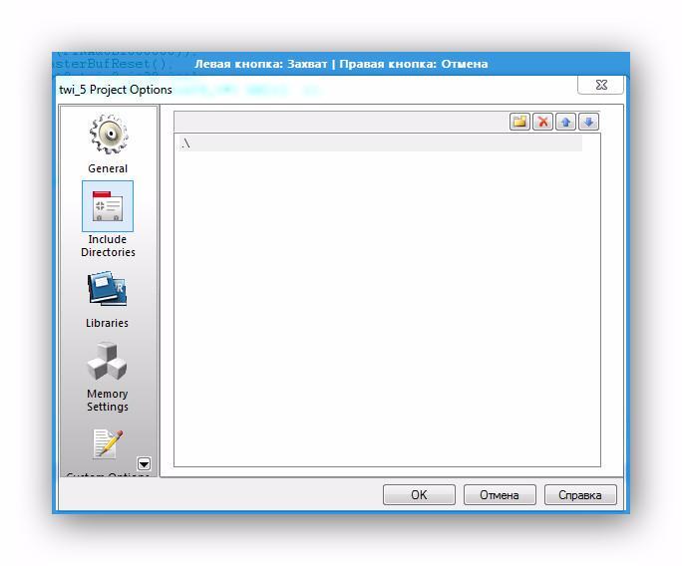Move selected directory down
Viewport: 682px width, 566px height.
point(588,122)
